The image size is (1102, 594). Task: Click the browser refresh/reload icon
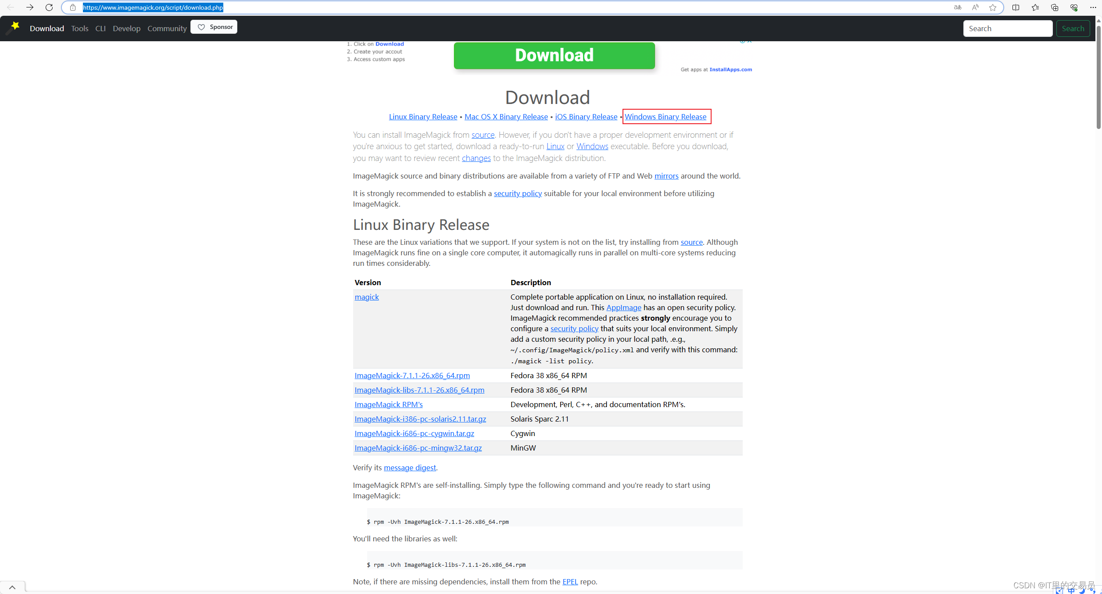pyautogui.click(x=49, y=7)
